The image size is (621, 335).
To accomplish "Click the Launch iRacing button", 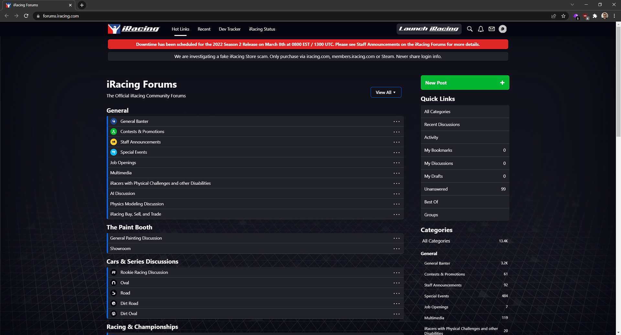I will 429,29.
